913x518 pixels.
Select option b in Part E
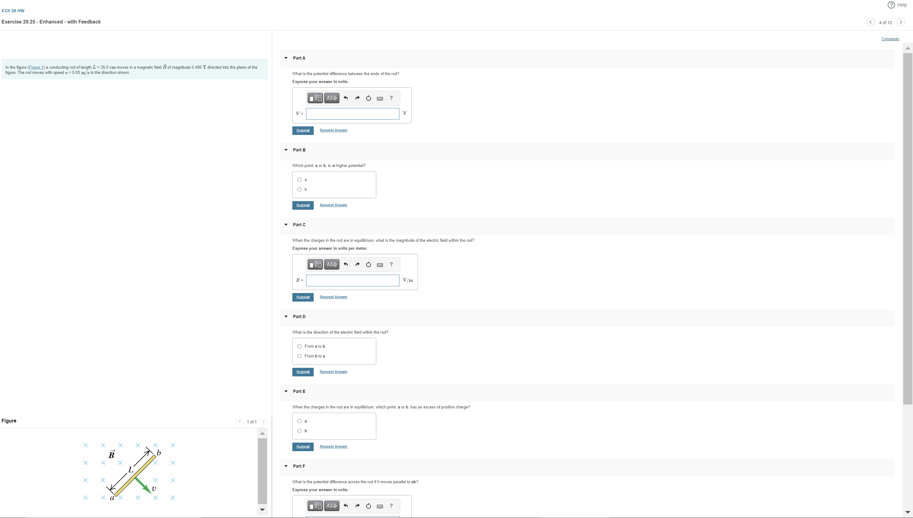(x=299, y=431)
